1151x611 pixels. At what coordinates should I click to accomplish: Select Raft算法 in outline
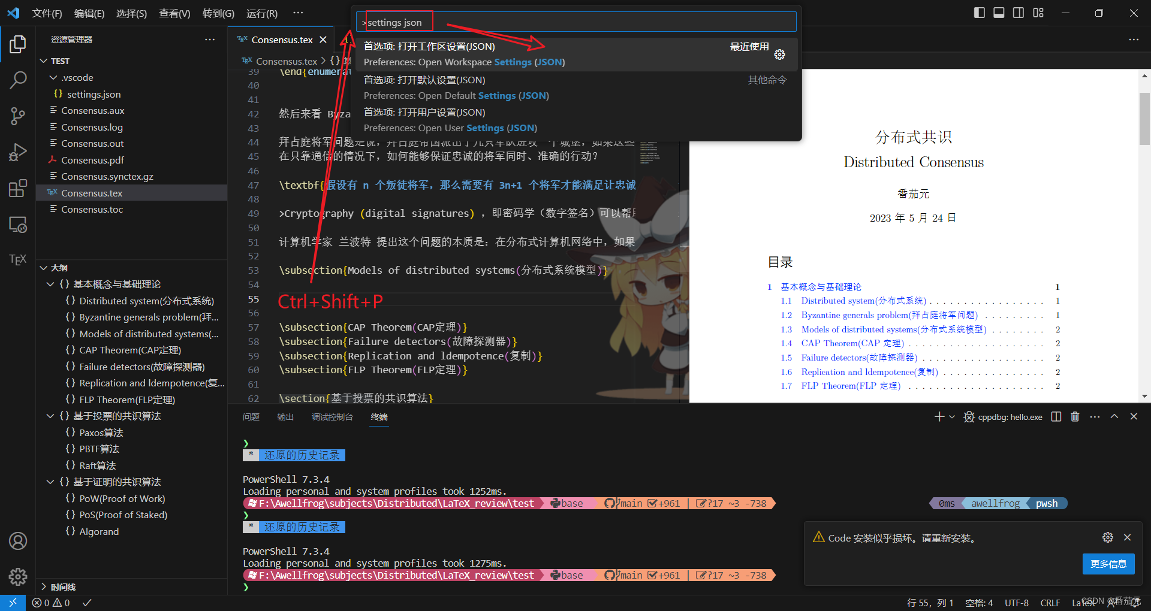pyautogui.click(x=131, y=465)
